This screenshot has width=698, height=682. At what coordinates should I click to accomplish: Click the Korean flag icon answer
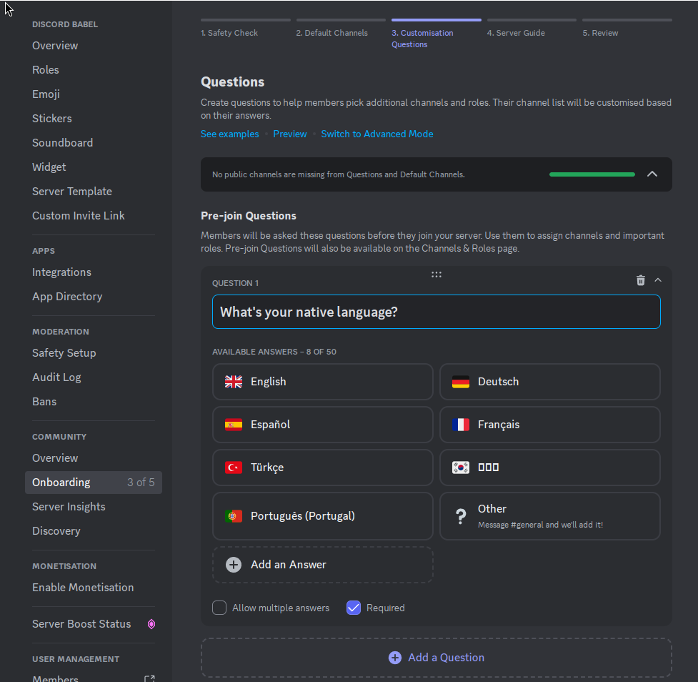[461, 468]
